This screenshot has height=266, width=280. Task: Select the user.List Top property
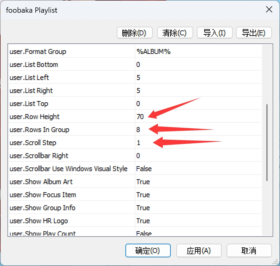[29, 104]
